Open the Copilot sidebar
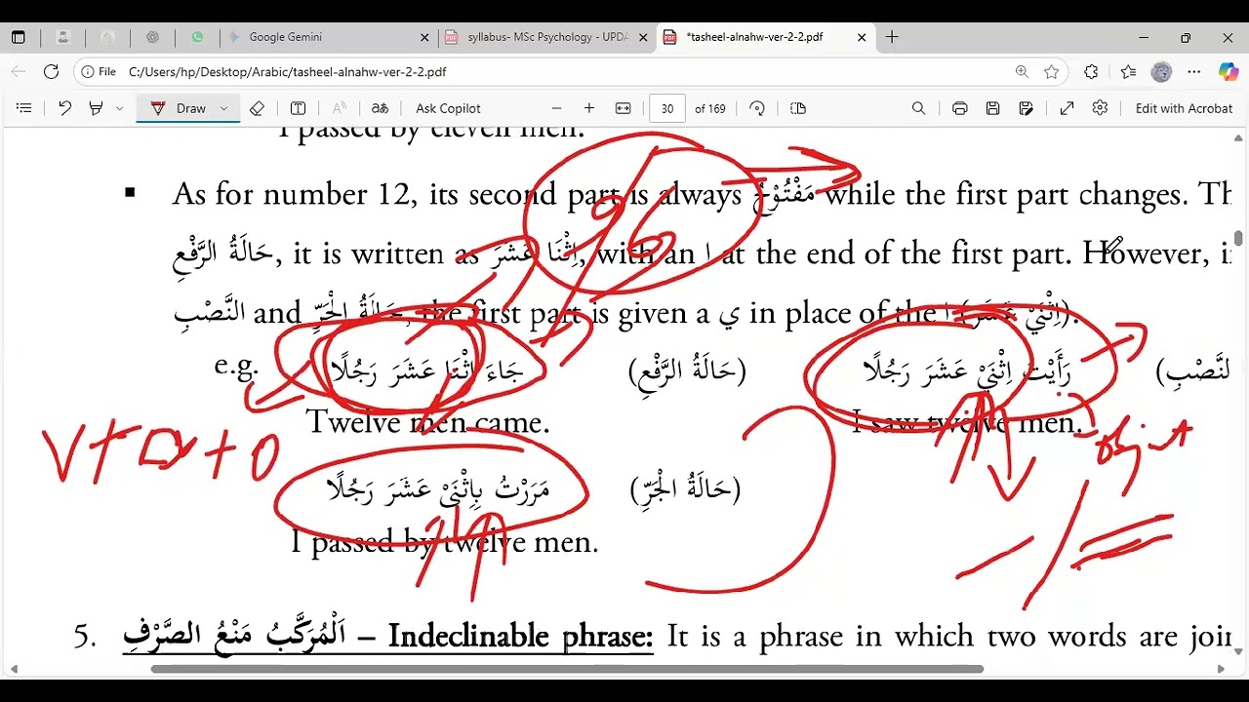The width and height of the screenshot is (1249, 702). (1229, 71)
